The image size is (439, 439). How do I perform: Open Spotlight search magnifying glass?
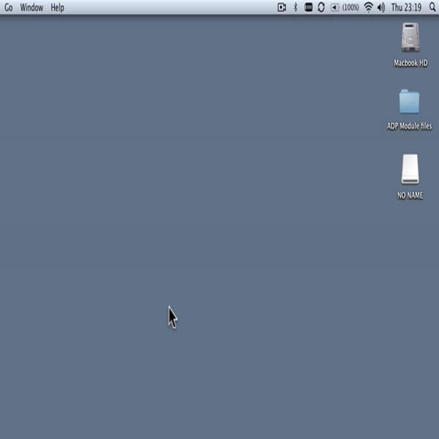coord(432,7)
